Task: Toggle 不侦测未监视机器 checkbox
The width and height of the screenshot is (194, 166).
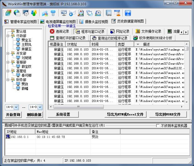Action: [x=158, y=126]
